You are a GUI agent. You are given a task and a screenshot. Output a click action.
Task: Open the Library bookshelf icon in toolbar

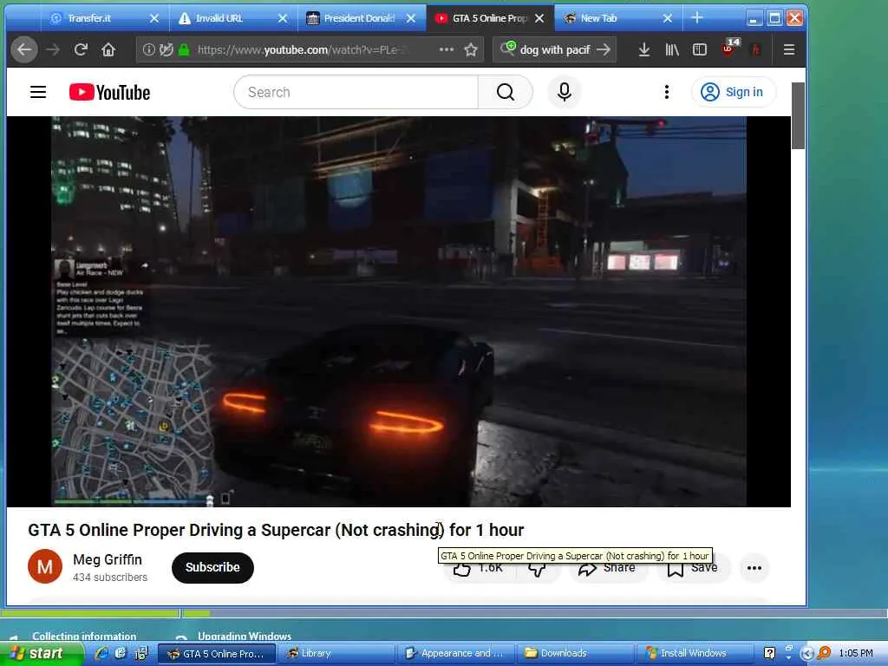coord(672,49)
